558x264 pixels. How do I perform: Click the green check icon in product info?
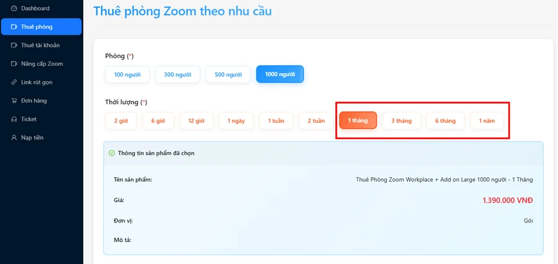coord(112,153)
